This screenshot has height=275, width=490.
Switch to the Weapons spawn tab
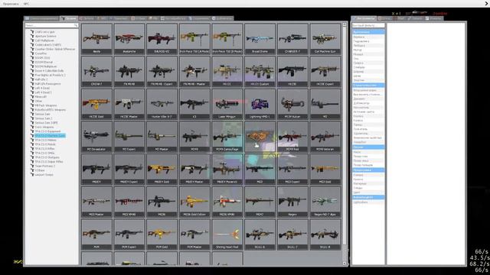tap(69, 18)
